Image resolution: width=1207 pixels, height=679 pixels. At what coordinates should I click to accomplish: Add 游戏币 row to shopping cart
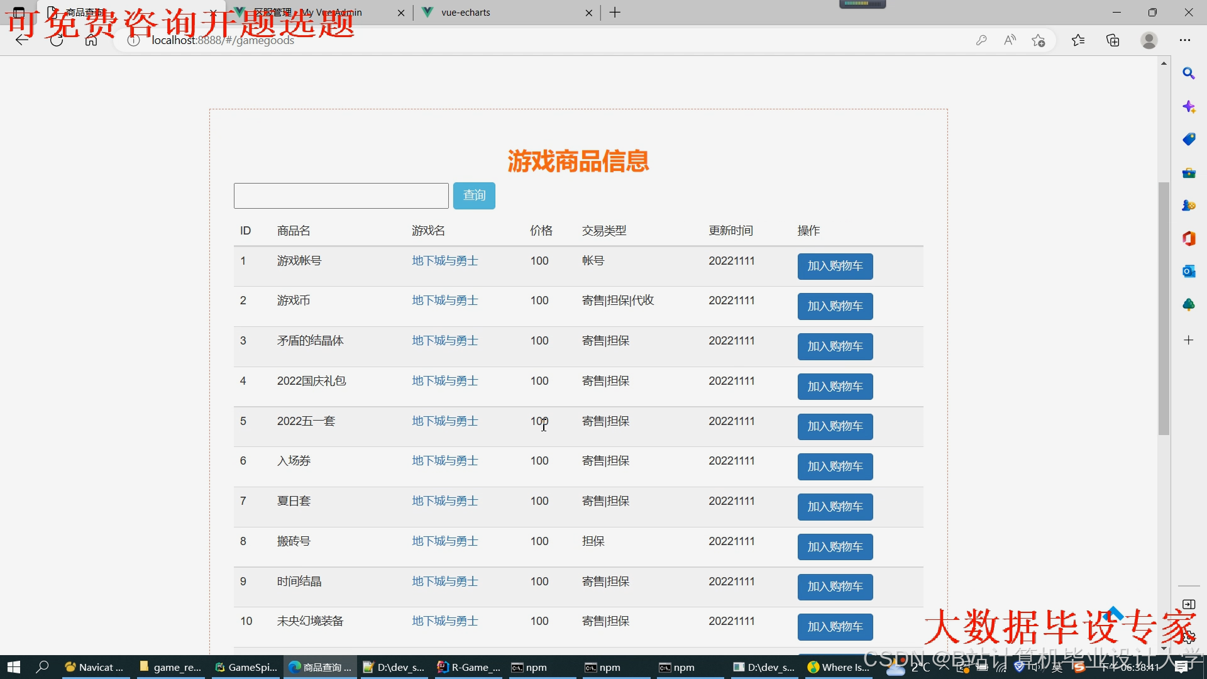coord(835,306)
